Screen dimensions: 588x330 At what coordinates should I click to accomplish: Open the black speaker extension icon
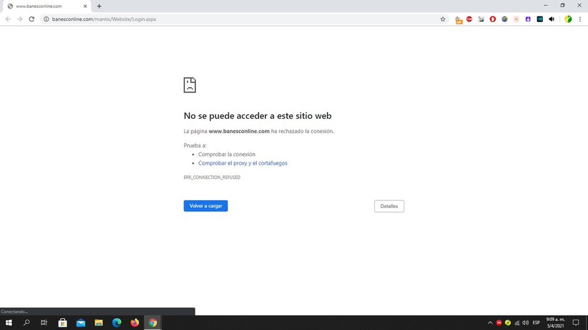click(x=551, y=19)
